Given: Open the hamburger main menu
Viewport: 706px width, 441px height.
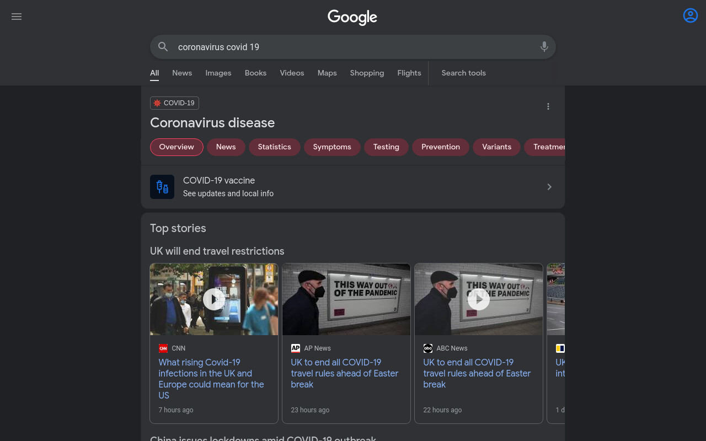Looking at the screenshot, I should 17,17.
